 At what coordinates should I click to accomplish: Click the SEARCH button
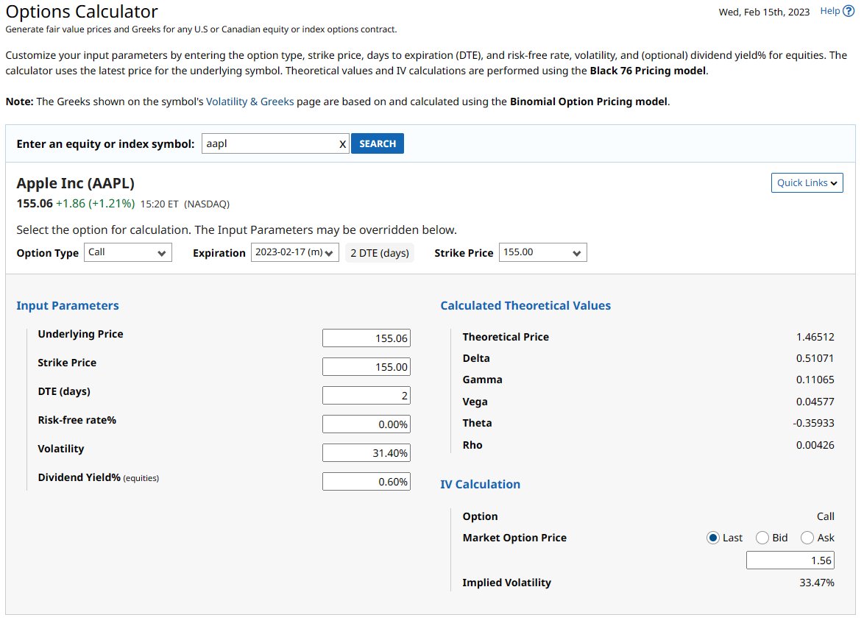(x=378, y=143)
